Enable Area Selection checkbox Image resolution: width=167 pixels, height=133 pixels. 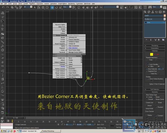click(x=147, y=69)
